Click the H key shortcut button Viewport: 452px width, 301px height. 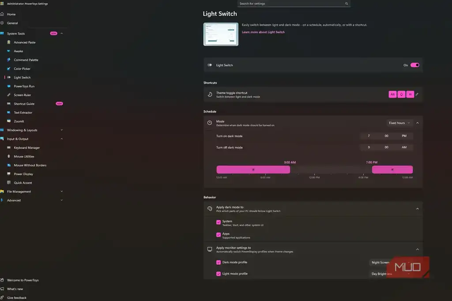(x=410, y=94)
